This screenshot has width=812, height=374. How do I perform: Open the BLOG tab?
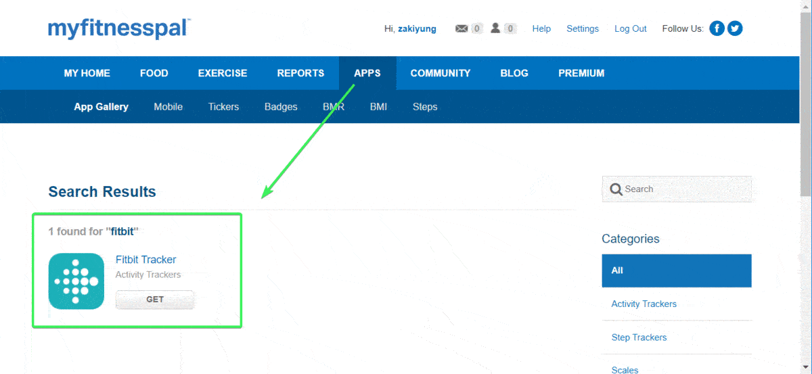(x=514, y=73)
